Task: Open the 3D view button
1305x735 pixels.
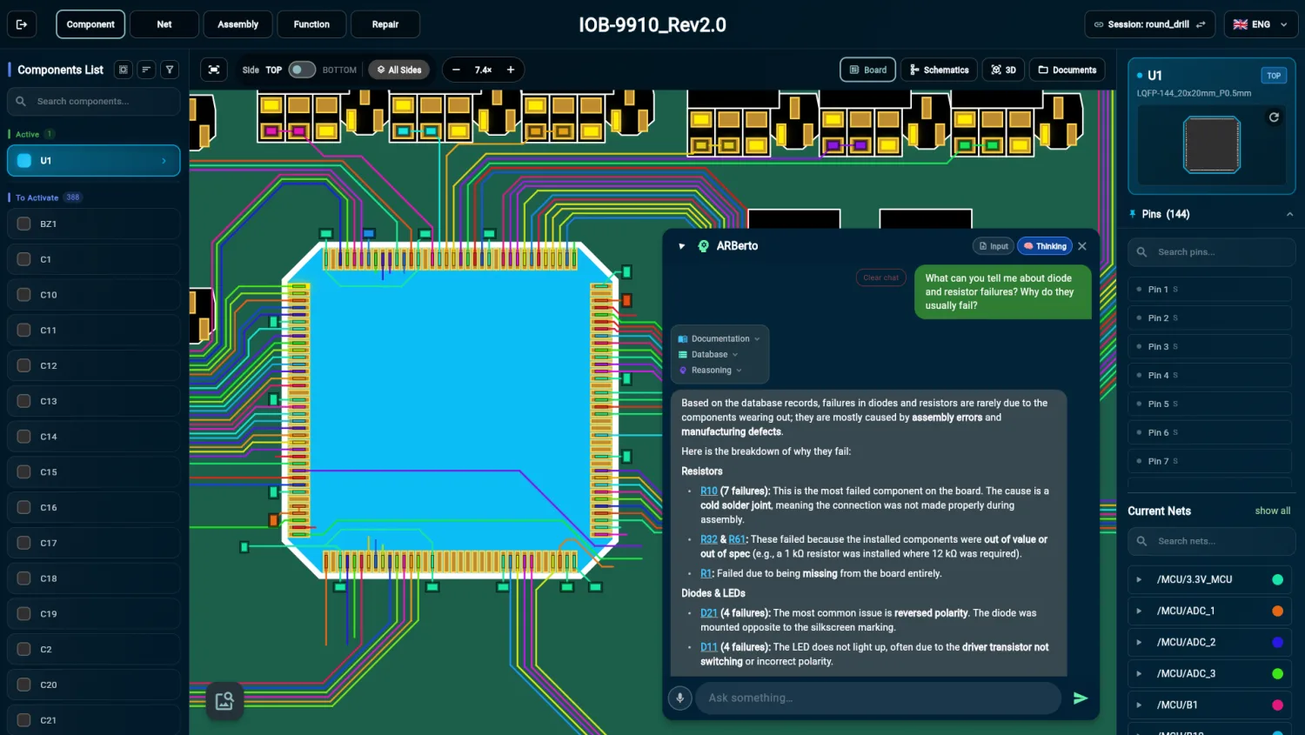Action: pos(1003,70)
